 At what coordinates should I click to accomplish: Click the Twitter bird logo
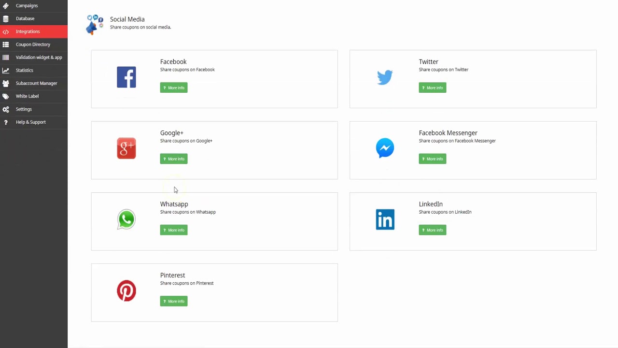point(385,77)
